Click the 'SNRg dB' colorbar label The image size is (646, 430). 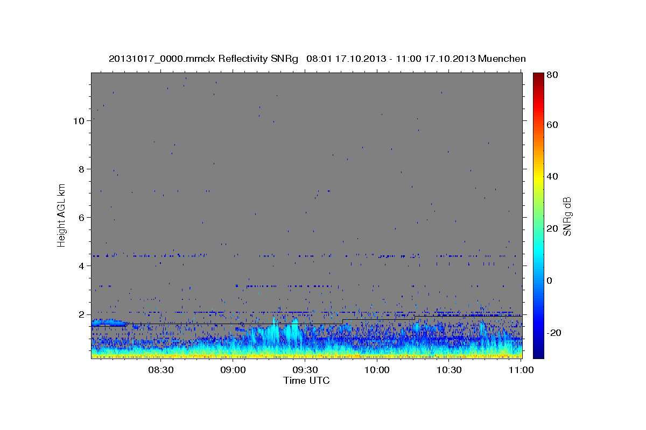coord(567,216)
